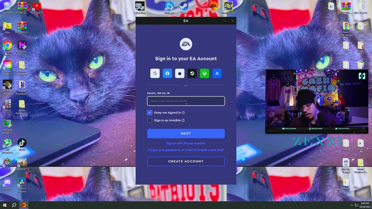Select the PP folder on desktop
Image resolution: width=372 pixels, height=209 pixels.
click(x=331, y=8)
